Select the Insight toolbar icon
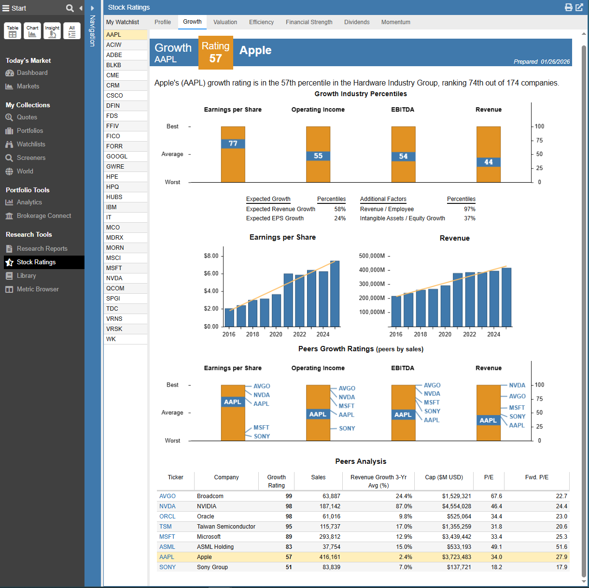 coord(52,31)
